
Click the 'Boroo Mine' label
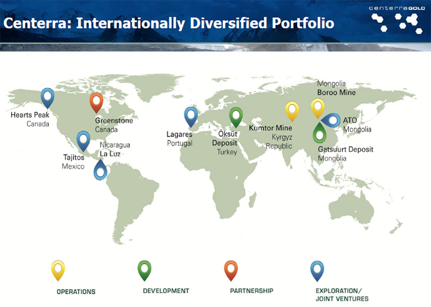[336, 92]
